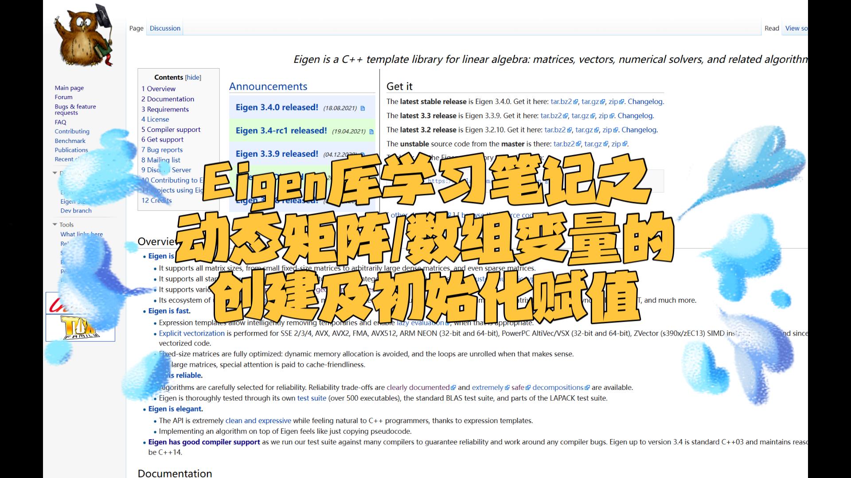Screen dimensions: 851x478
Task: Jump to 5 Compiler support in Contents
Action: tap(171, 130)
